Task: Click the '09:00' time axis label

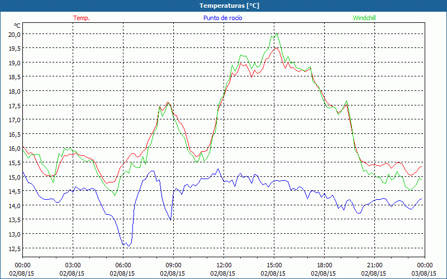Action: click(x=173, y=266)
